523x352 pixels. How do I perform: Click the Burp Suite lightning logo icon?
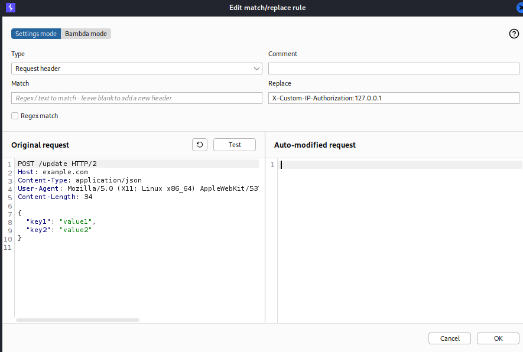click(x=10, y=8)
